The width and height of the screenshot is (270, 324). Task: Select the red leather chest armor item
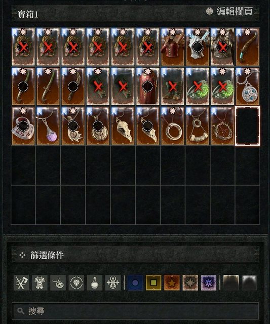[x=173, y=47]
